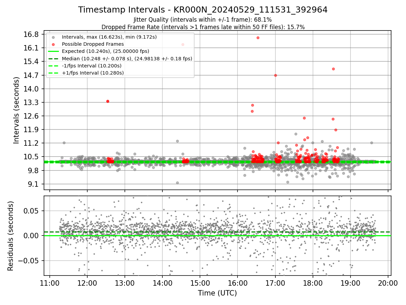The image size is (406, 305).
Task: Select the "Dropped Frame Rate" 15.7% subtitle line
Action: [x=203, y=27]
